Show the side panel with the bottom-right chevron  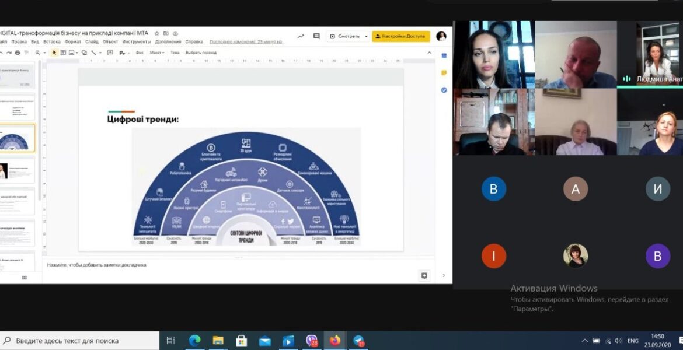[444, 275]
